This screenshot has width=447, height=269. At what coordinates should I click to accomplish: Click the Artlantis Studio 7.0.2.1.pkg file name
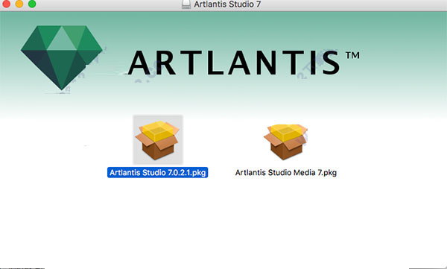(x=158, y=173)
